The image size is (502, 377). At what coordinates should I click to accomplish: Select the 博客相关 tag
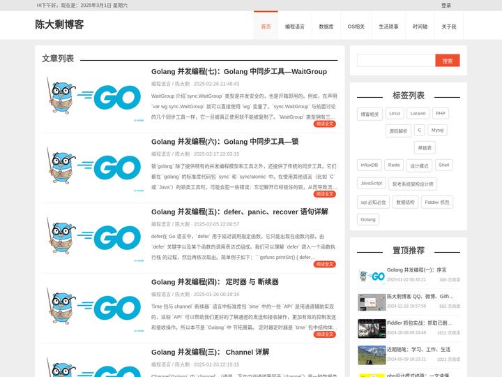point(370,114)
